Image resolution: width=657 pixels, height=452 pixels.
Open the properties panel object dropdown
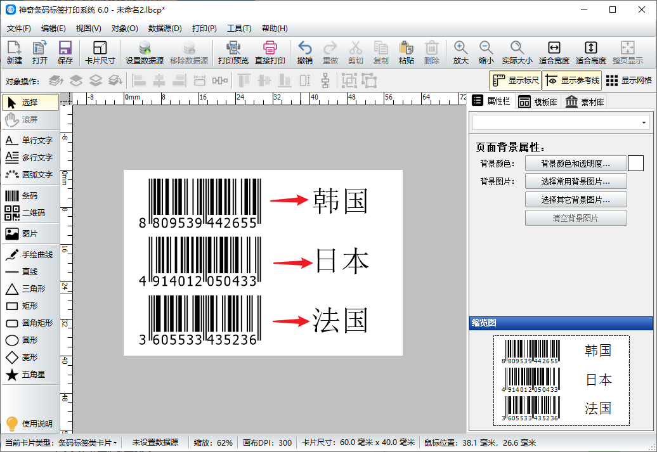[561, 122]
